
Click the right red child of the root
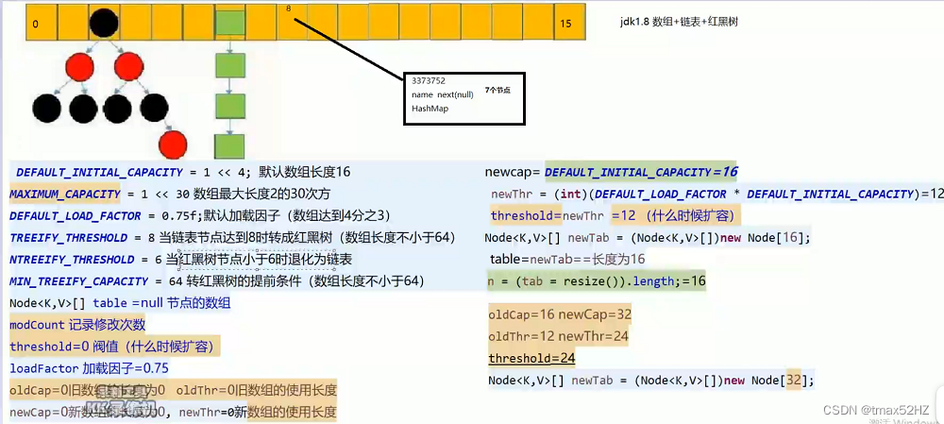pos(127,66)
